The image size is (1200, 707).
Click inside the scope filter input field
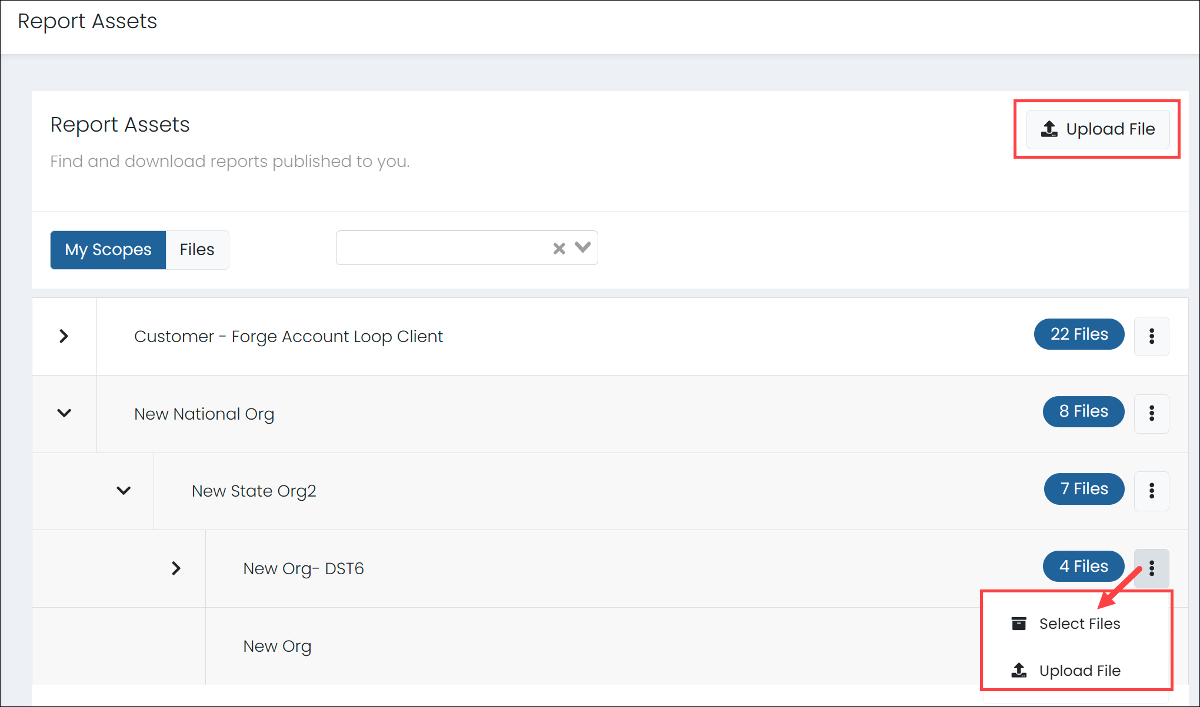(x=441, y=248)
